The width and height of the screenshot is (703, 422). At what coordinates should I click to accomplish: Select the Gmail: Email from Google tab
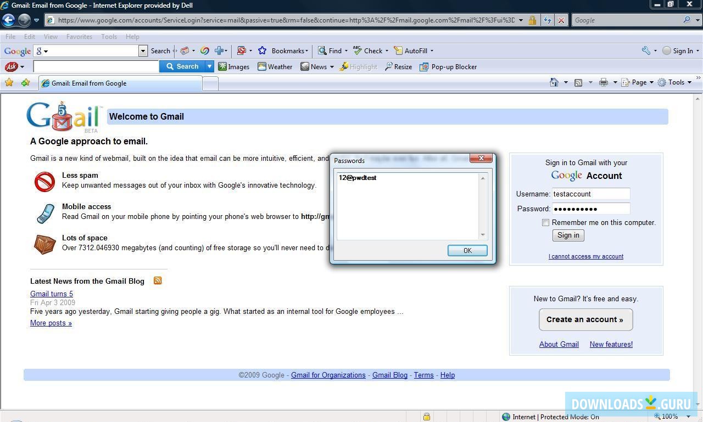coord(120,83)
